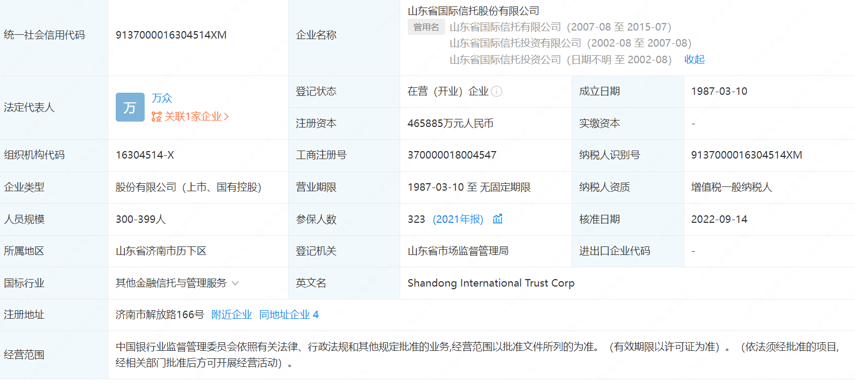Open 同地址企业 4 link

pyautogui.click(x=289, y=314)
